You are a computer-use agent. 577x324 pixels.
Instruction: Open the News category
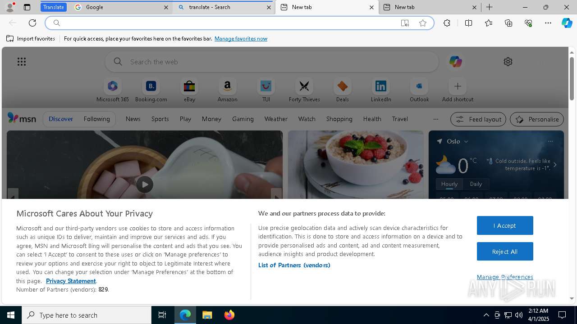(133, 119)
